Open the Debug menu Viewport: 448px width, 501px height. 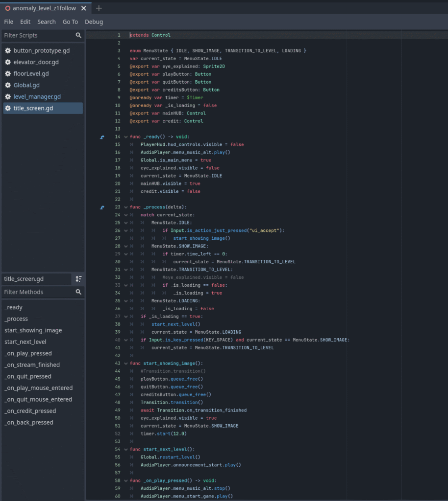pos(94,22)
